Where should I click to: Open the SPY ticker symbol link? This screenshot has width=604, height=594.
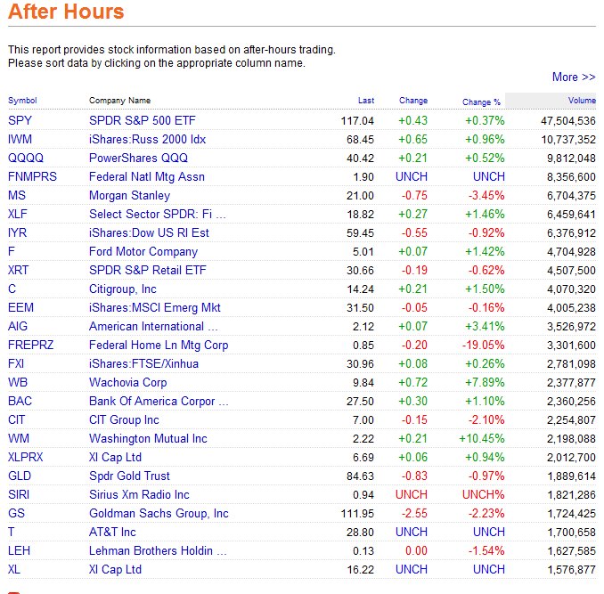pos(20,120)
